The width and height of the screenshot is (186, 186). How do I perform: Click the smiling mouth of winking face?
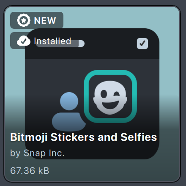pyautogui.click(x=110, y=105)
